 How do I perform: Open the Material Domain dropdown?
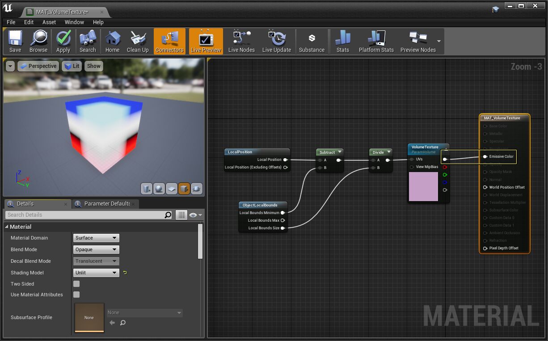click(x=96, y=238)
